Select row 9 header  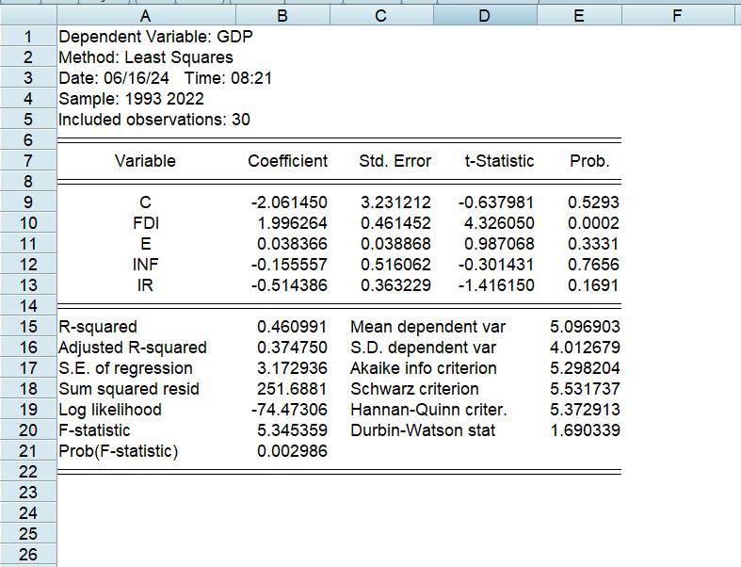28,202
